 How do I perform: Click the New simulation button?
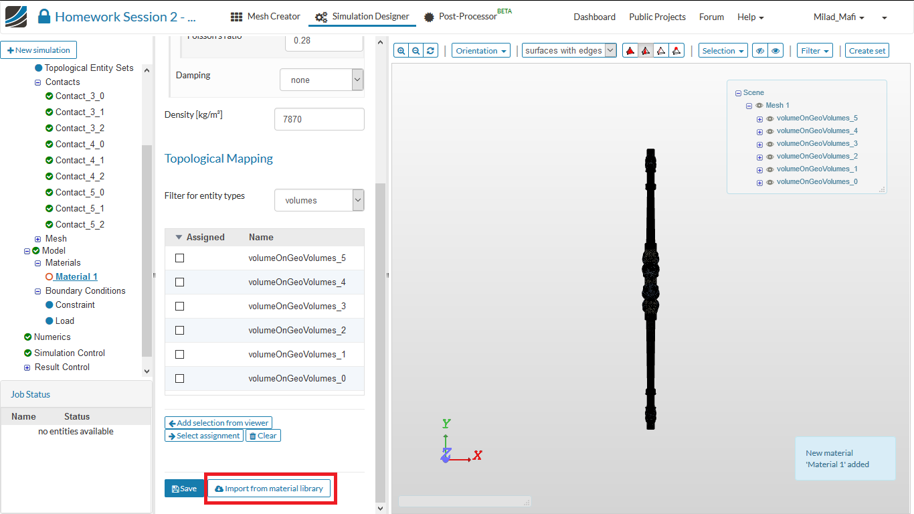(x=39, y=50)
